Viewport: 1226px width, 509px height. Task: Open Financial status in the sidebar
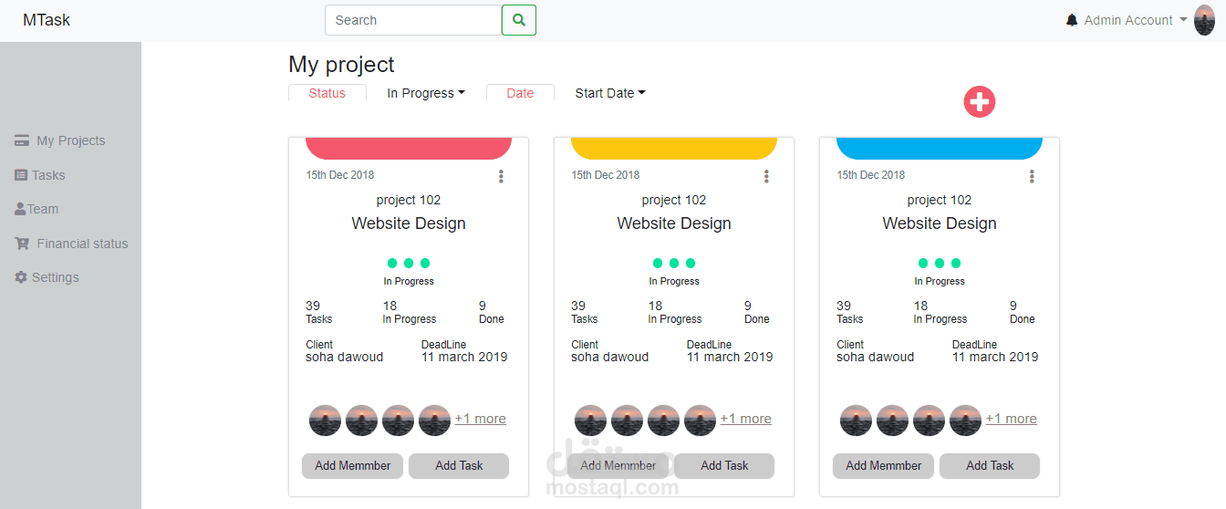[x=82, y=244]
